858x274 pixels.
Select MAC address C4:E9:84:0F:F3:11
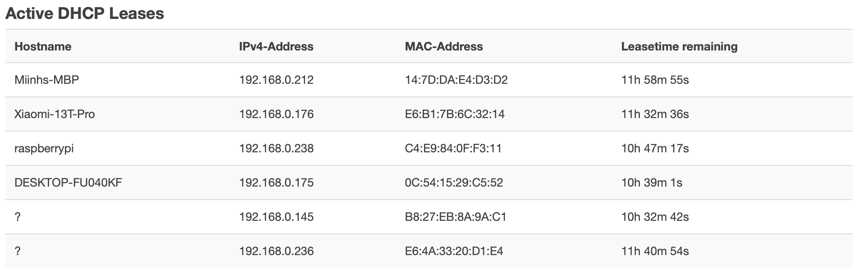tap(453, 148)
